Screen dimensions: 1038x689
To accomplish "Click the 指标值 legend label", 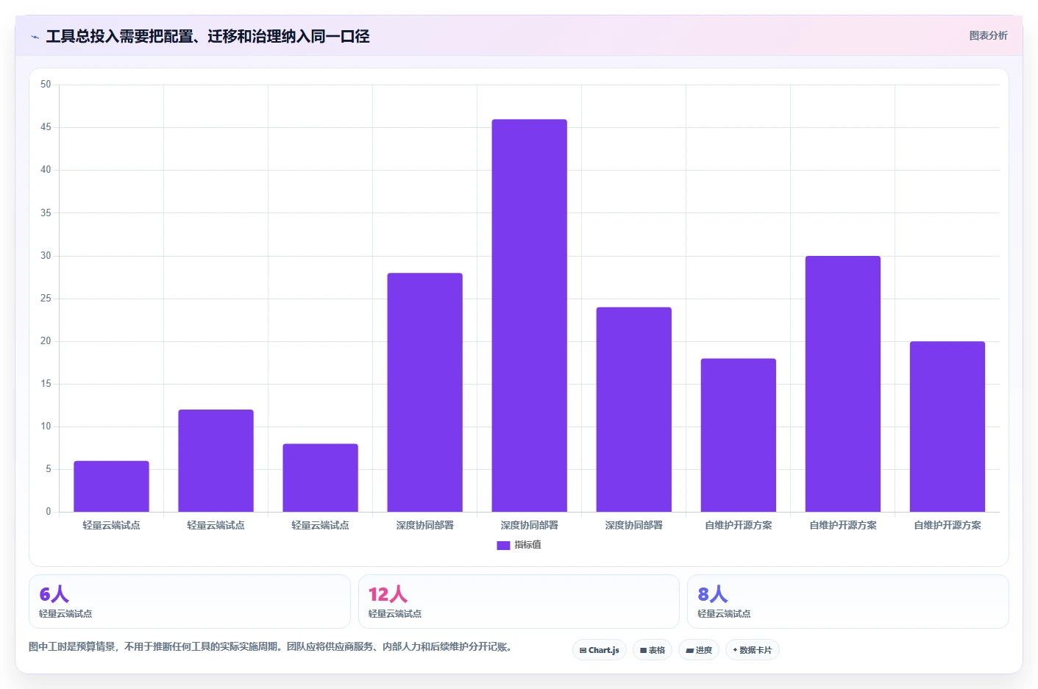I will pos(527,545).
